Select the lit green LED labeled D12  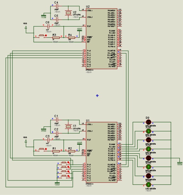tap(148, 149)
